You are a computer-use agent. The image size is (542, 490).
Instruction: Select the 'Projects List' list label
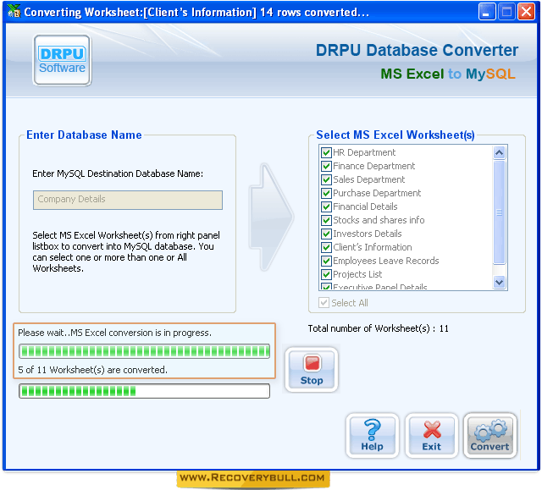click(x=357, y=274)
